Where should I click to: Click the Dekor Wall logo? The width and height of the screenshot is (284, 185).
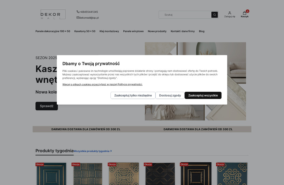click(x=53, y=15)
